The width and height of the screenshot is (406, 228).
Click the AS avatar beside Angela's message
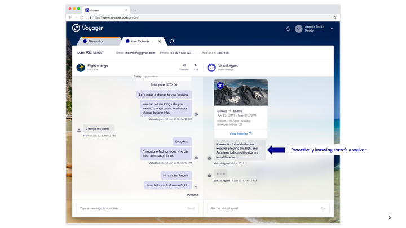[196, 187]
